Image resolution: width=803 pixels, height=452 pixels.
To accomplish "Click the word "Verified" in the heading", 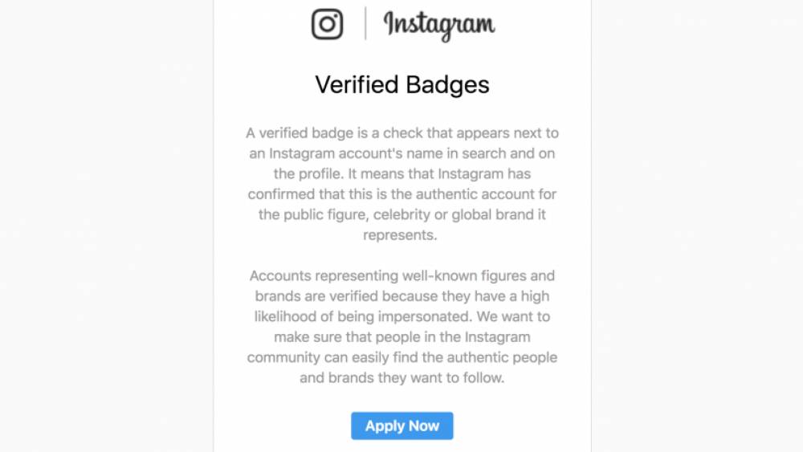I will click(x=357, y=84).
